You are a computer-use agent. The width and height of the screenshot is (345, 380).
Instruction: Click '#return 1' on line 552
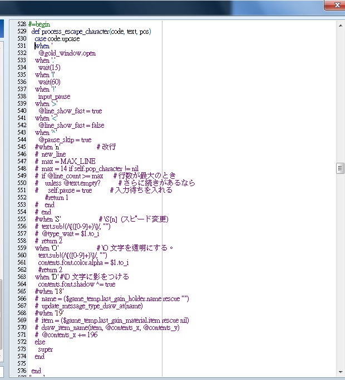(57, 198)
